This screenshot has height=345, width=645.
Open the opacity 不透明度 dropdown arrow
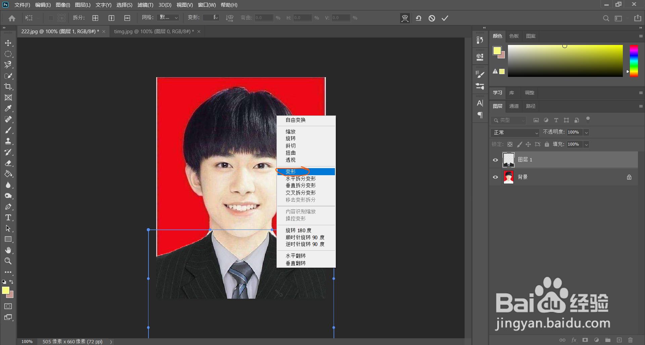pyautogui.click(x=586, y=133)
